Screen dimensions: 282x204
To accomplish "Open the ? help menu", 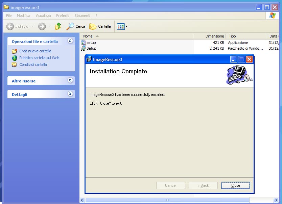I will coord(96,16).
